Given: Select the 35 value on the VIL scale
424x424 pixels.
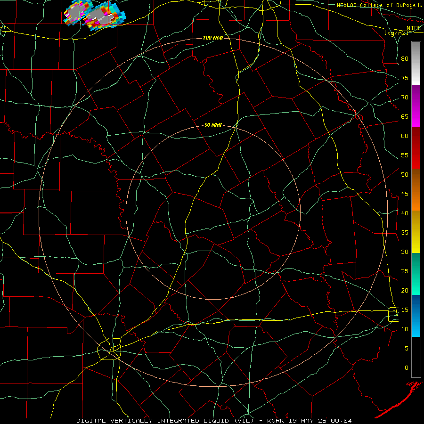Looking at the screenshot, I should point(405,233).
